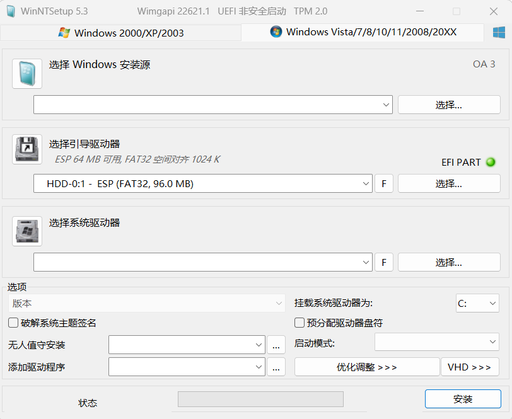The height and width of the screenshot is (419, 512).
Task: Browse driver folder with ... button
Action: [276, 367]
